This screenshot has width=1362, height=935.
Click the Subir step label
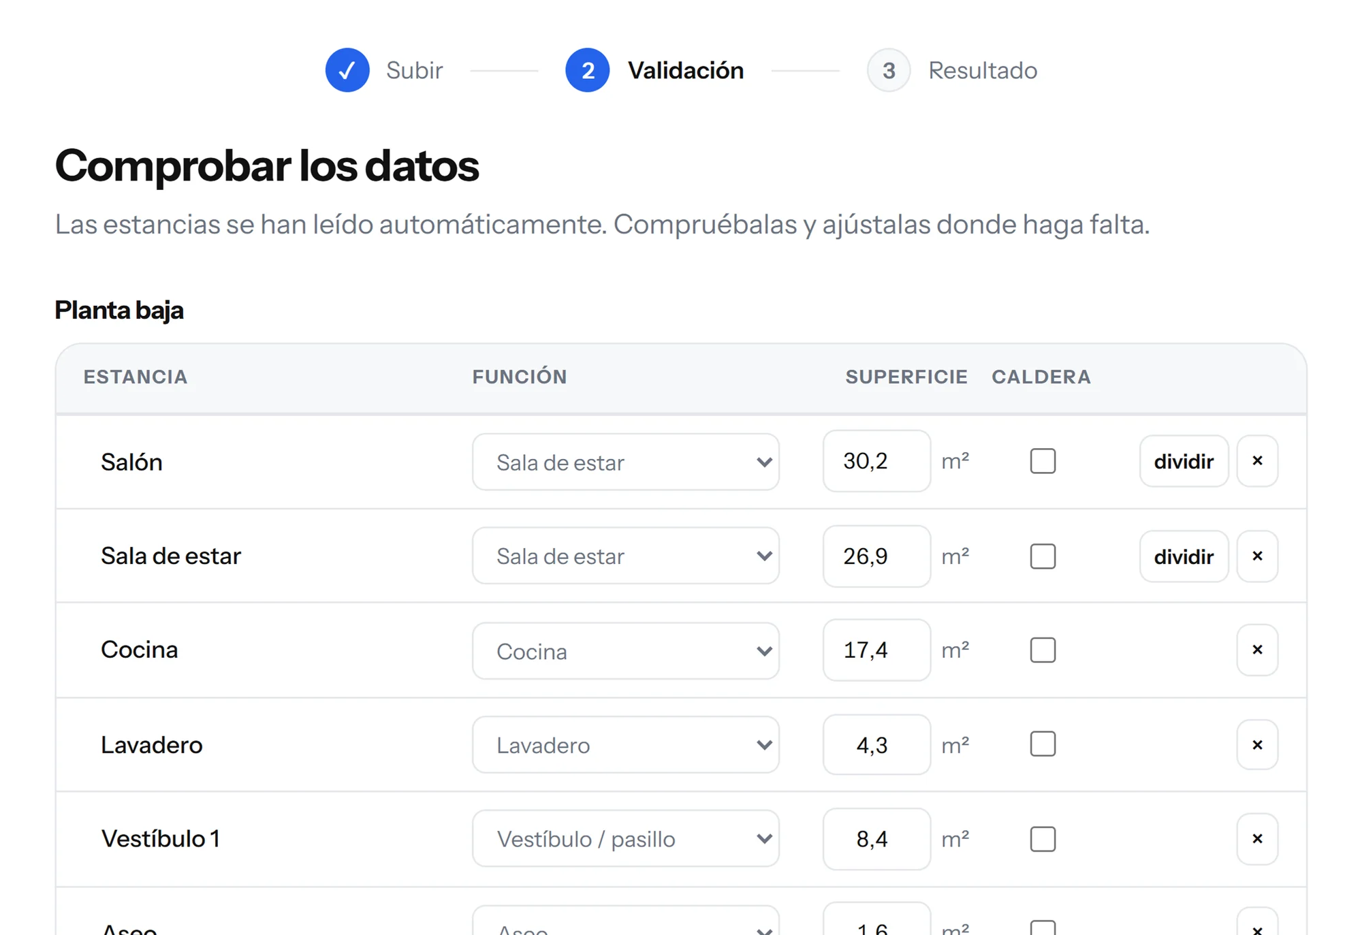pos(414,70)
